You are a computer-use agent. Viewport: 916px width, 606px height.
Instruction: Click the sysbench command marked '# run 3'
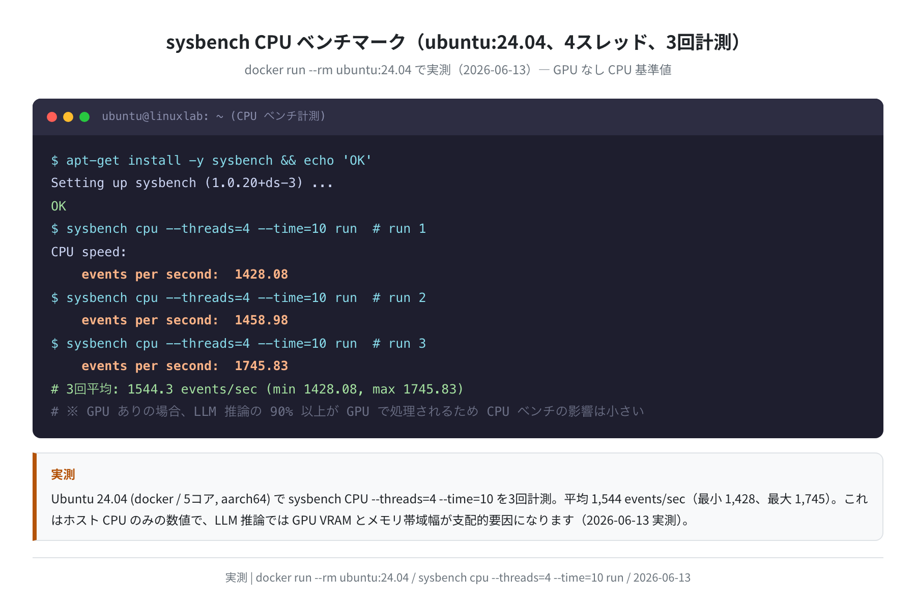(238, 344)
